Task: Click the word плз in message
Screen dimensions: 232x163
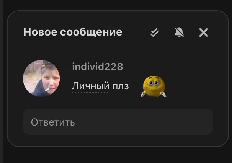Action: click(x=121, y=86)
